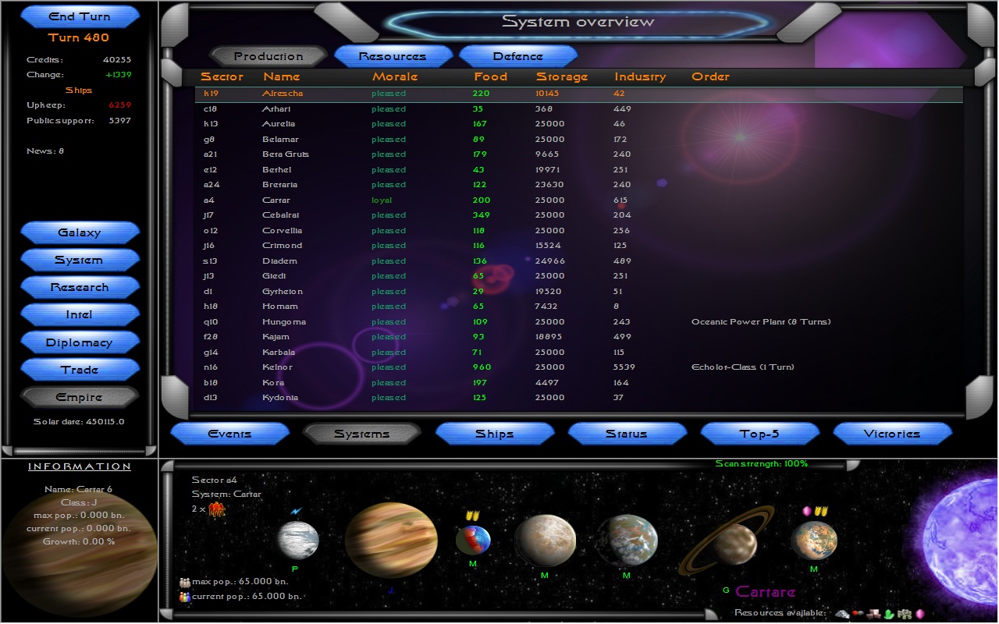Image resolution: width=999 pixels, height=624 pixels.
Task: Go to the Research screen
Action: tap(80, 287)
